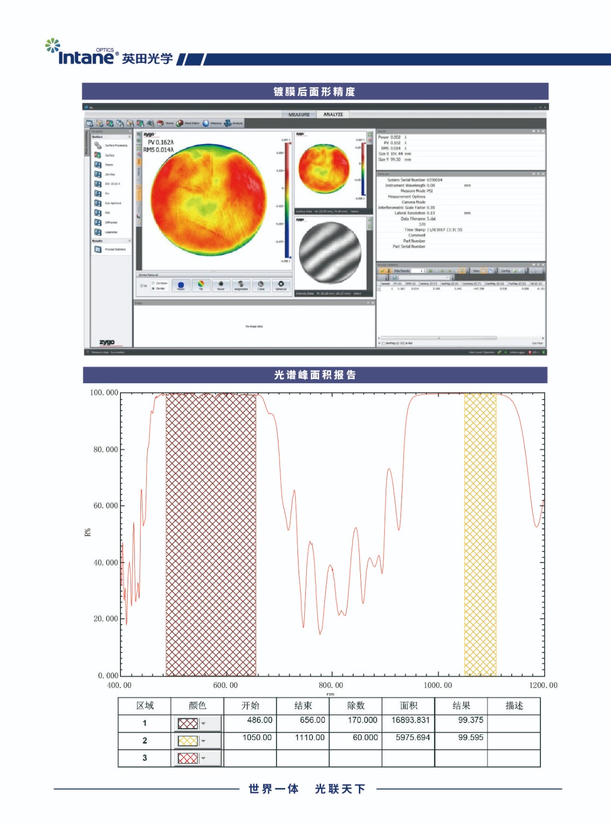The height and width of the screenshot is (824, 611).
Task: Click the status bar 'Measure step: Succeeded'
Action: pyautogui.click(x=108, y=352)
